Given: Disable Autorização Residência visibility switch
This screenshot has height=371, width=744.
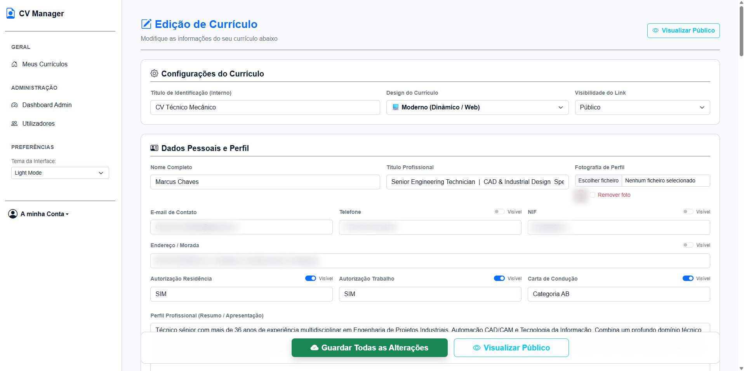Looking at the screenshot, I should tap(311, 279).
